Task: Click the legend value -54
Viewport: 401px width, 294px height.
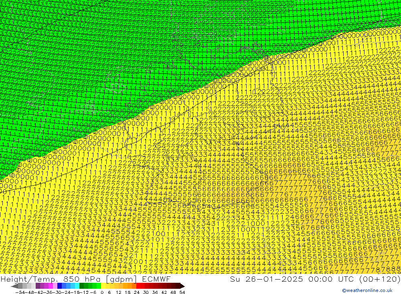Action: click(20, 292)
